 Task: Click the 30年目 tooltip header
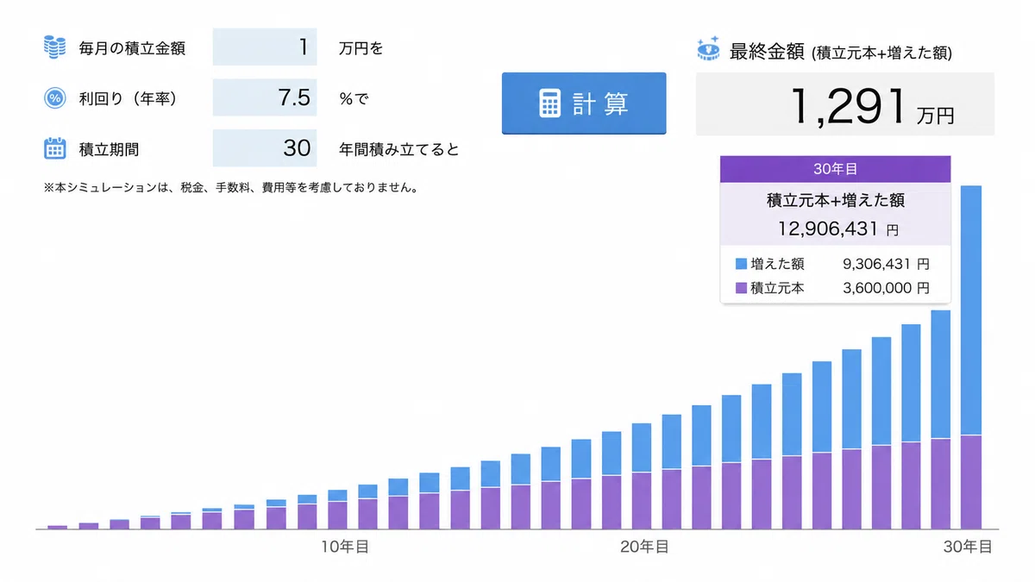point(836,169)
